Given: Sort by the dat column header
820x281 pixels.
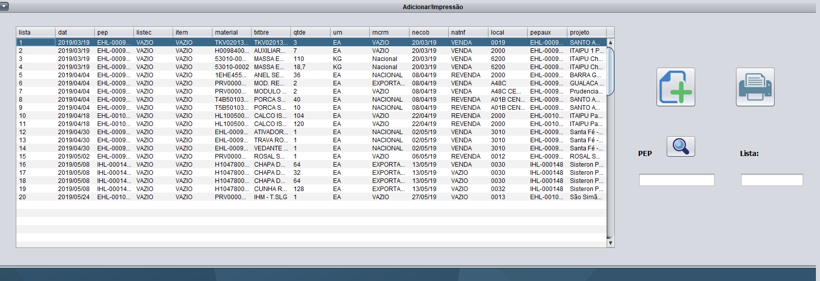Looking at the screenshot, I should click(75, 32).
